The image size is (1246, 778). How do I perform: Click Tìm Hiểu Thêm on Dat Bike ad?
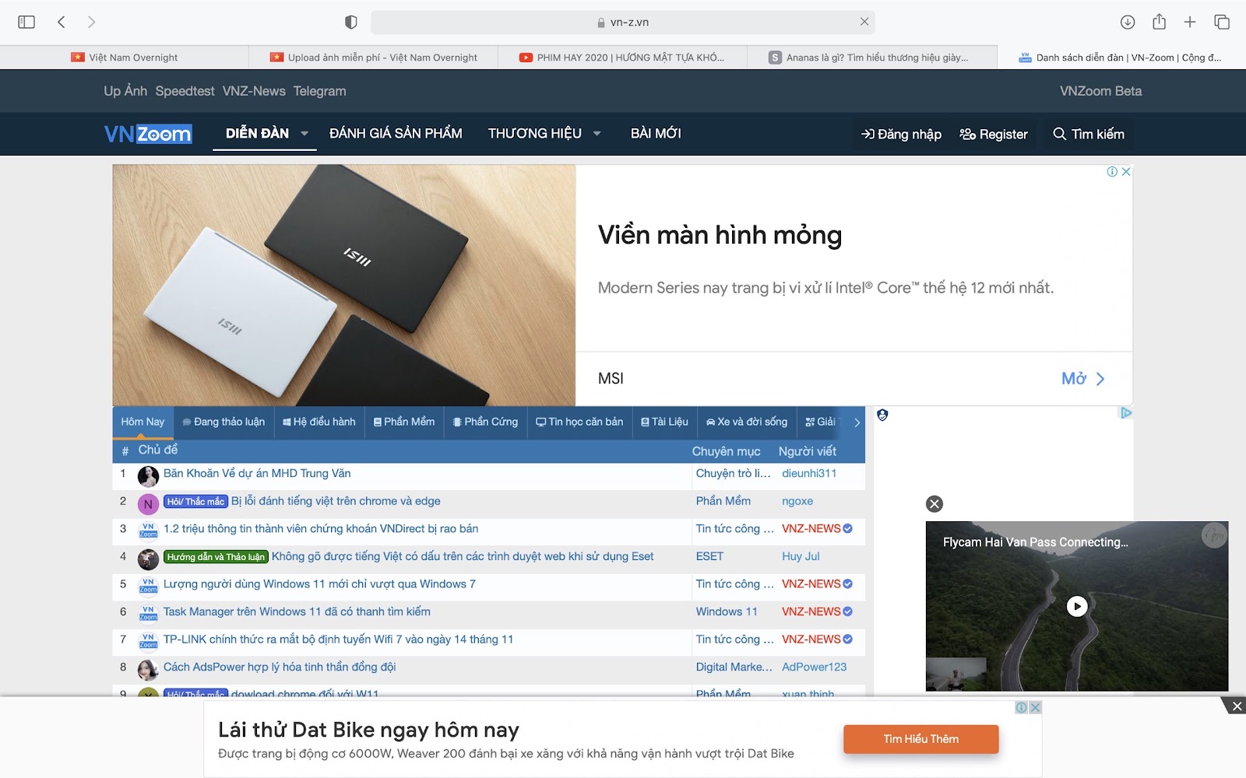(920, 739)
